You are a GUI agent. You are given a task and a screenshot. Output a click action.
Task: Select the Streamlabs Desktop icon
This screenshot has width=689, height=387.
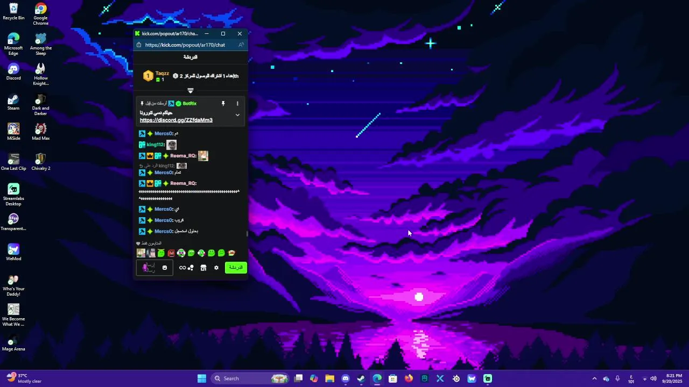[13, 195]
